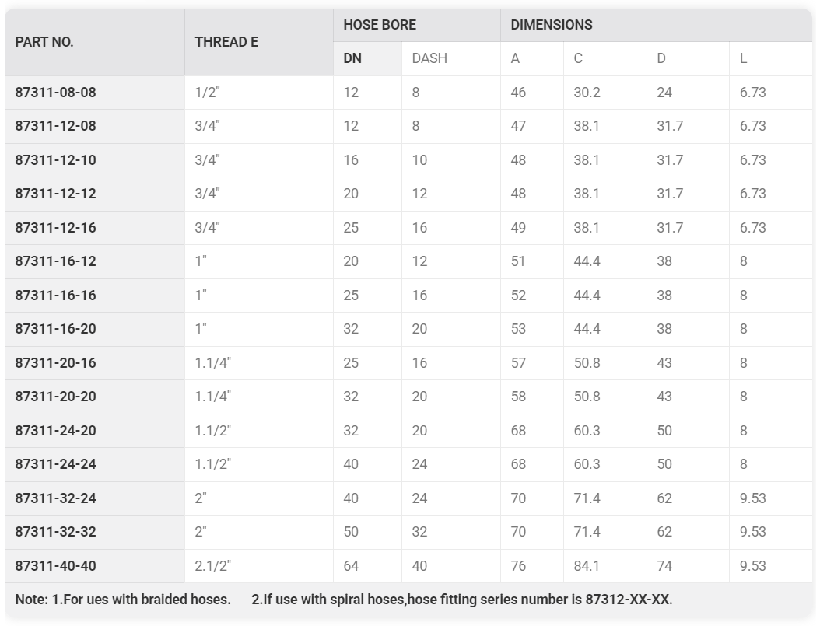Image resolution: width=820 pixels, height=626 pixels.
Task: Select the DN sub-header
Action: click(x=368, y=58)
